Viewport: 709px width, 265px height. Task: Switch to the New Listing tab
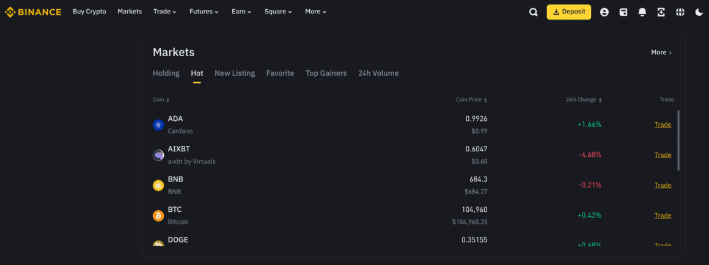(x=235, y=73)
